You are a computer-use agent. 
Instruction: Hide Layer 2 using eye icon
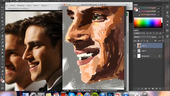coord(135,51)
